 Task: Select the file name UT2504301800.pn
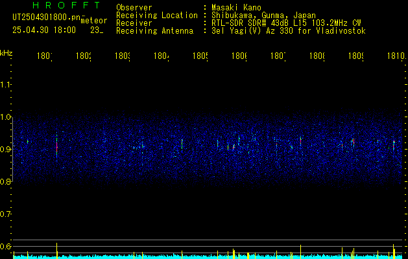pyautogui.click(x=46, y=17)
